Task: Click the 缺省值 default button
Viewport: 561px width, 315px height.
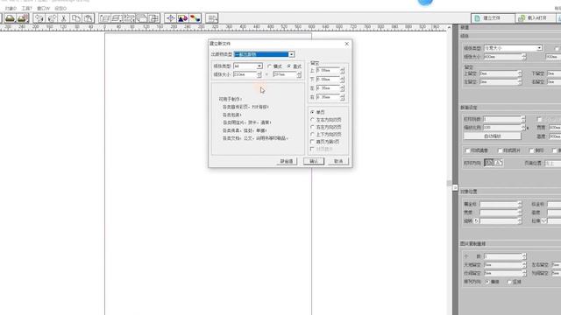Action: point(287,161)
